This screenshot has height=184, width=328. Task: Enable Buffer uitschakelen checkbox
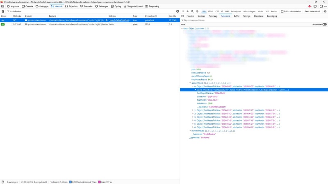pyautogui.click(x=282, y=11)
